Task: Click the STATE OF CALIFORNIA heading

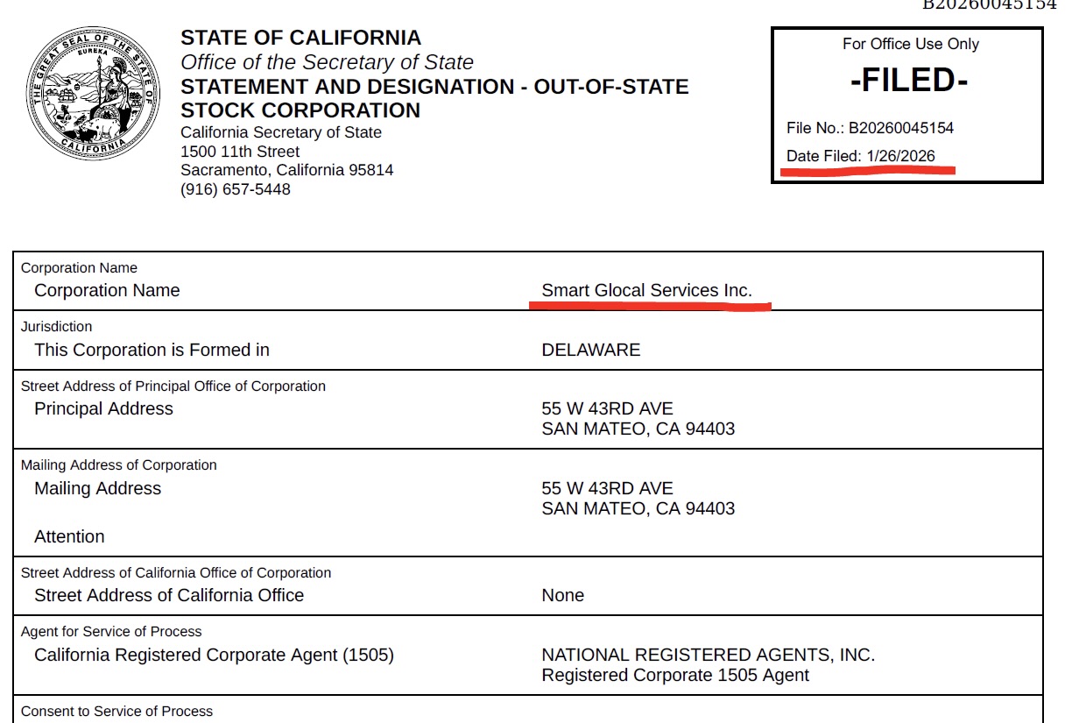Action: click(300, 38)
